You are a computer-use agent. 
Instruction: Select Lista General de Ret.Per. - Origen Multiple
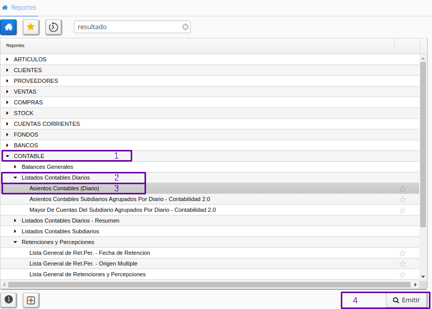83,263
